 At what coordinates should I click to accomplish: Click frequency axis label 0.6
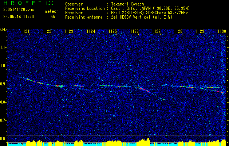[x=3, y=139]
